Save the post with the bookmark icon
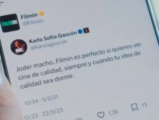Image resolution: width=159 pixels, height=120 pixels. point(135,107)
